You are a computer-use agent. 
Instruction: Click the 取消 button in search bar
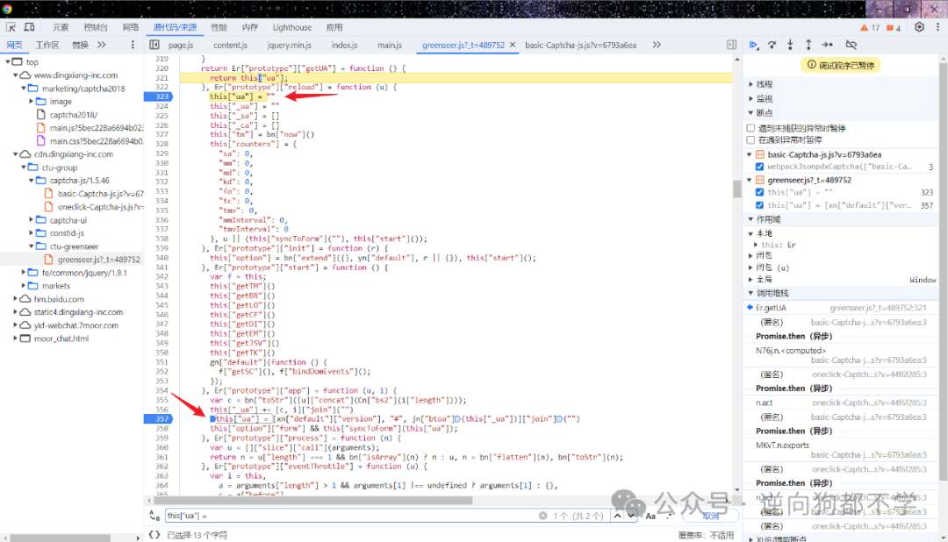click(711, 516)
